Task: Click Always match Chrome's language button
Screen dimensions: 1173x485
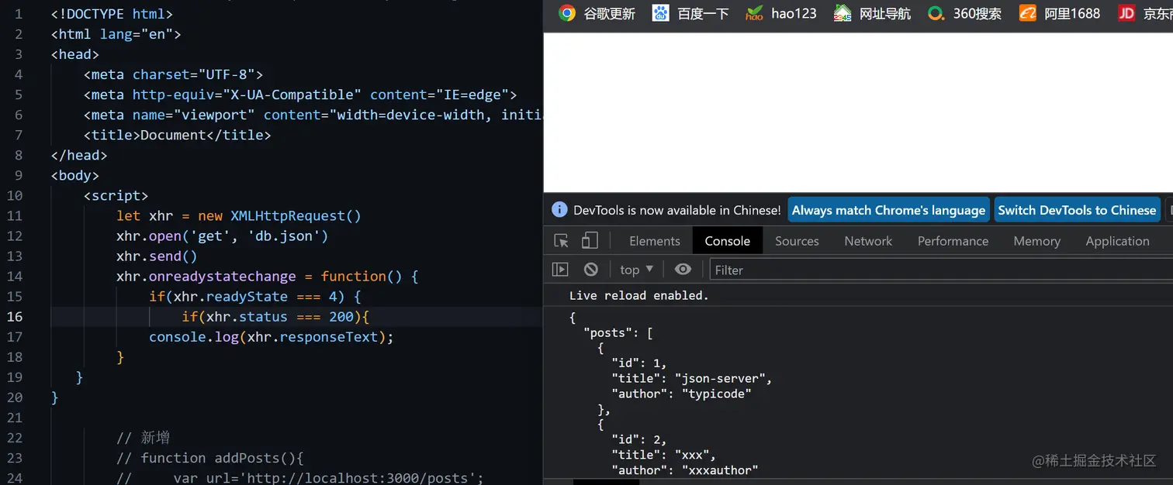Action: click(889, 210)
